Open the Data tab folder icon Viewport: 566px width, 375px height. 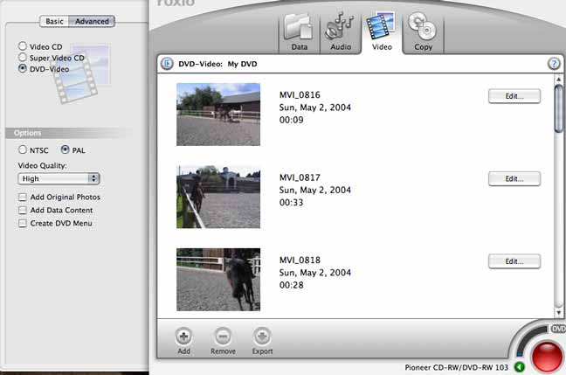(x=299, y=27)
